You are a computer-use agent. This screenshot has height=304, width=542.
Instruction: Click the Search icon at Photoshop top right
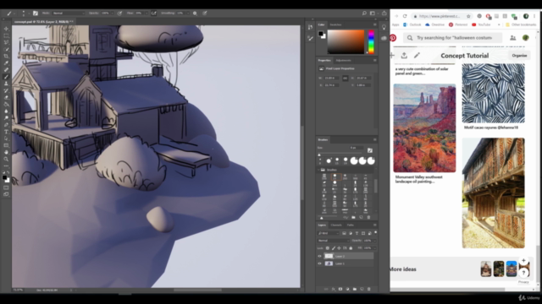(364, 14)
